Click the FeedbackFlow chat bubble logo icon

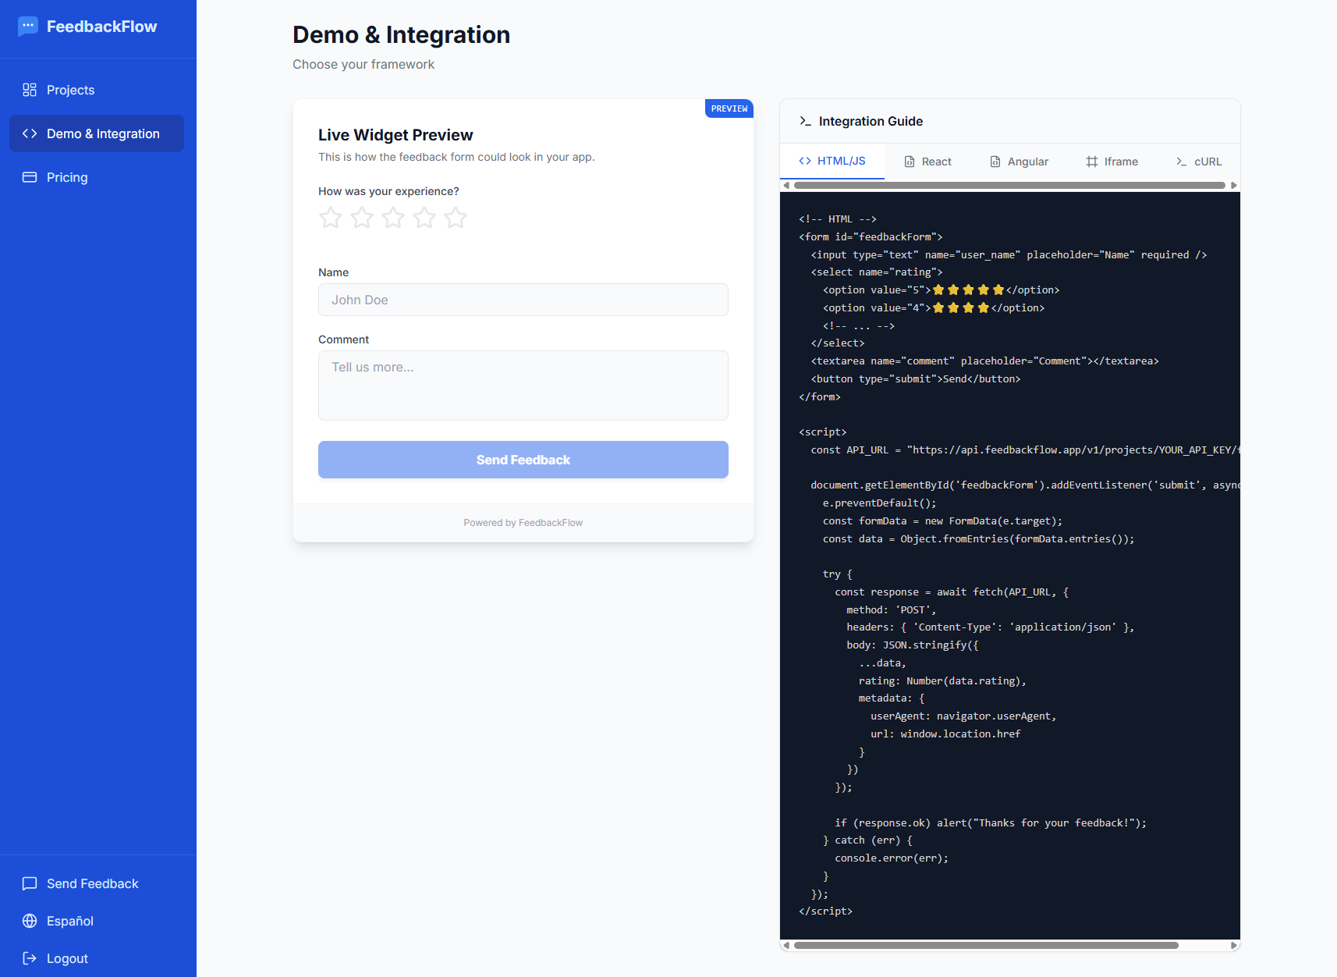(28, 27)
